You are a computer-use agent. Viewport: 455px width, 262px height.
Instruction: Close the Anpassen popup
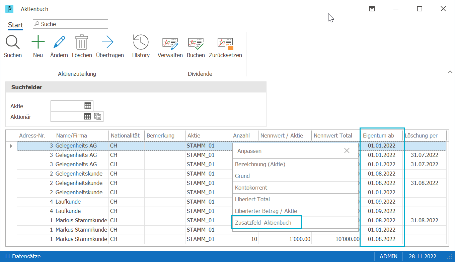(347, 151)
